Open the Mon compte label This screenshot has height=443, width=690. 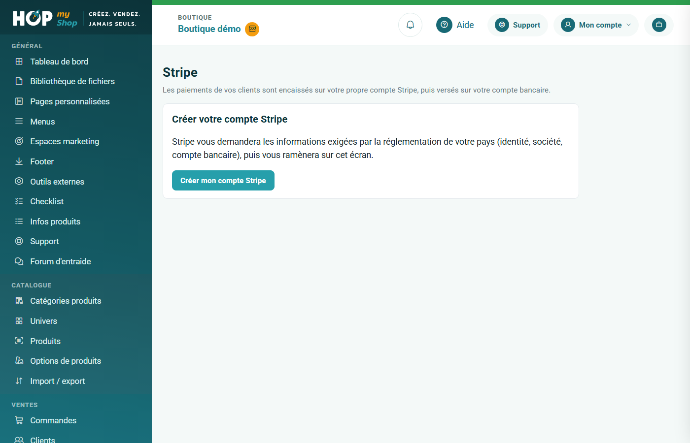600,25
